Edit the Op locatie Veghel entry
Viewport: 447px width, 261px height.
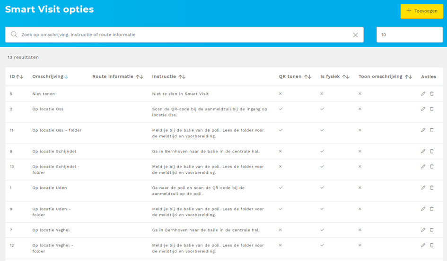point(423,230)
